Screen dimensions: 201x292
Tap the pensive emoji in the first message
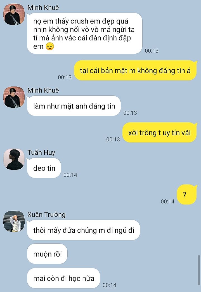coord(50,46)
